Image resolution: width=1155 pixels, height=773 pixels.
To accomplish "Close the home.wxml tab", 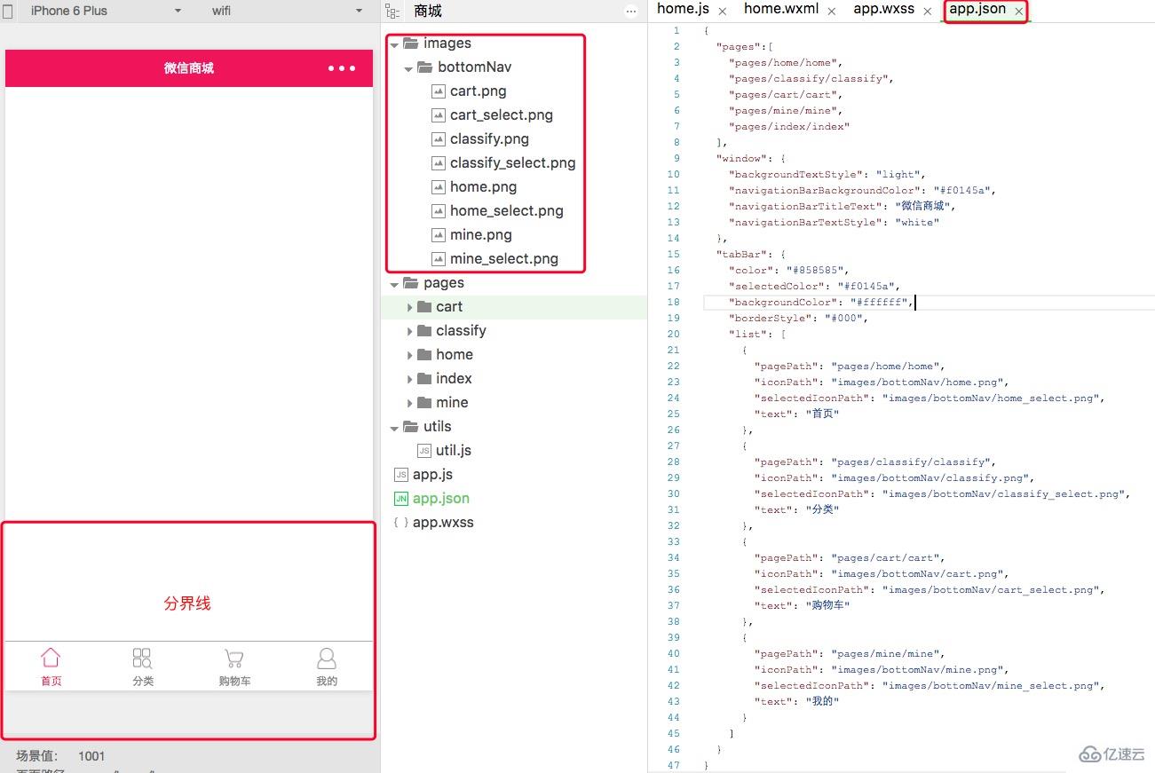I will click(832, 12).
